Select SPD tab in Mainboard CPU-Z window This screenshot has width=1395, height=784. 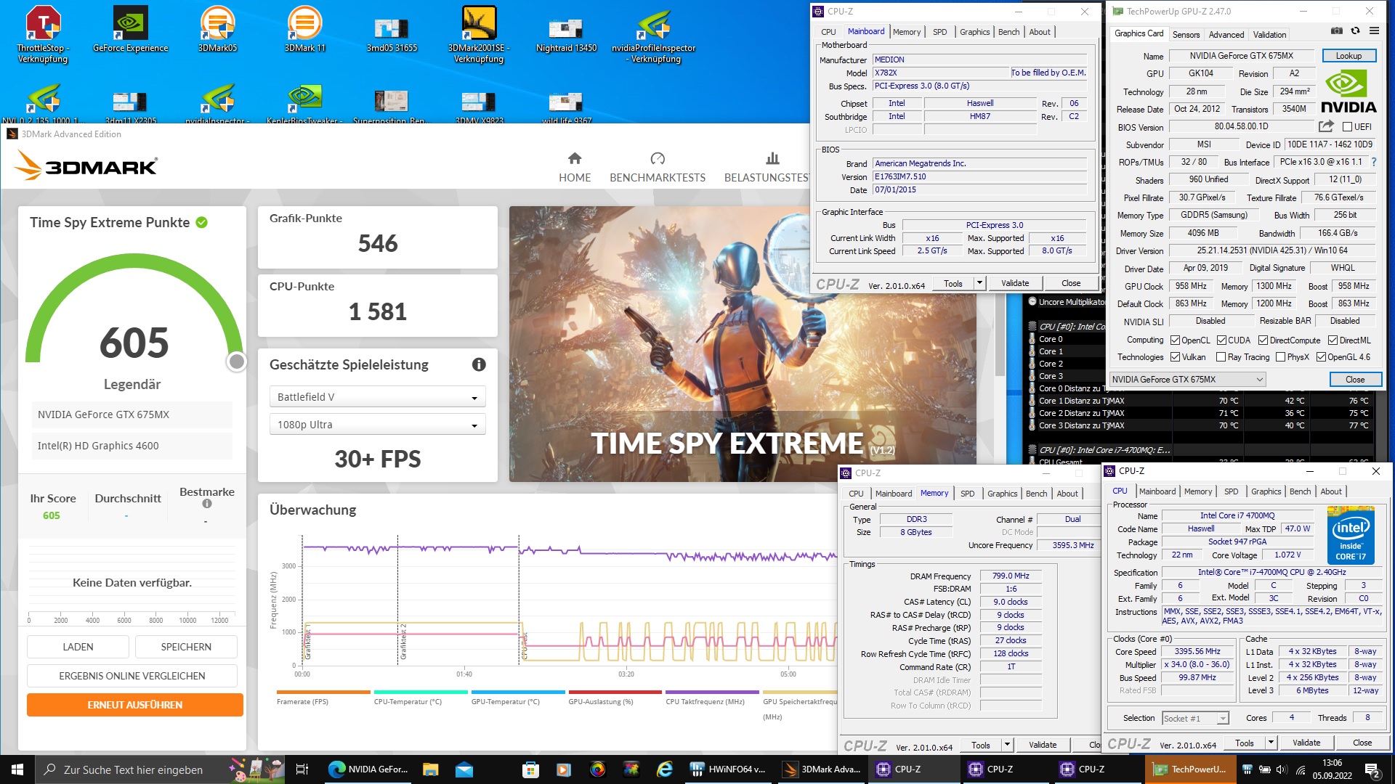tap(939, 32)
